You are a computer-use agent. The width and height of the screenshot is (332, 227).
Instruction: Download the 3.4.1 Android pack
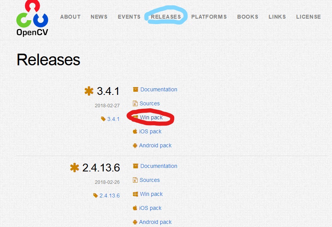point(155,145)
